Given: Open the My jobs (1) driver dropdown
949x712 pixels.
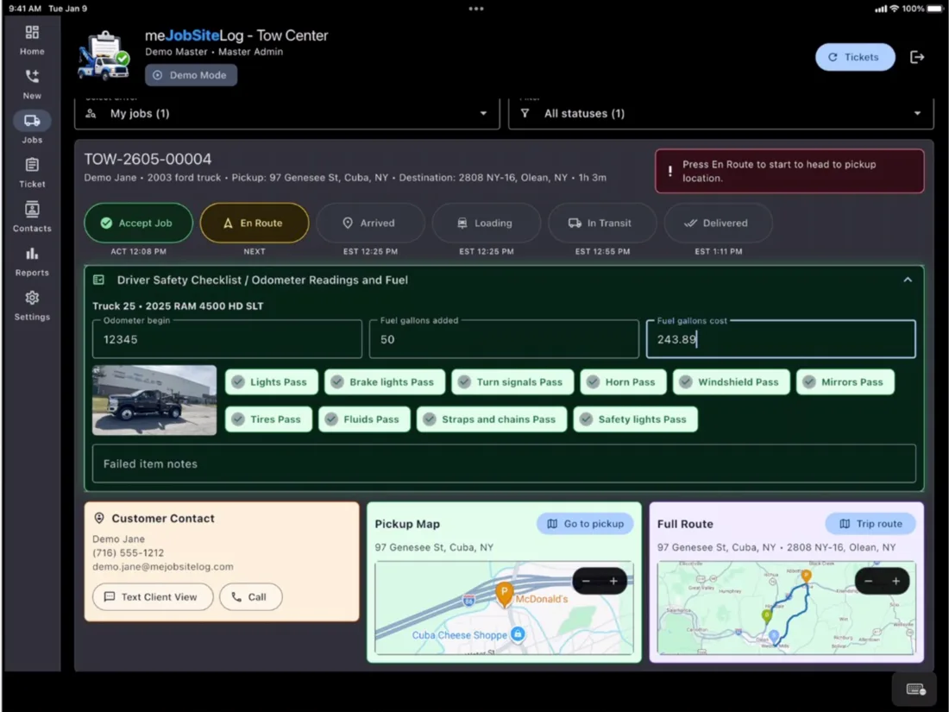Looking at the screenshot, I should tap(287, 113).
